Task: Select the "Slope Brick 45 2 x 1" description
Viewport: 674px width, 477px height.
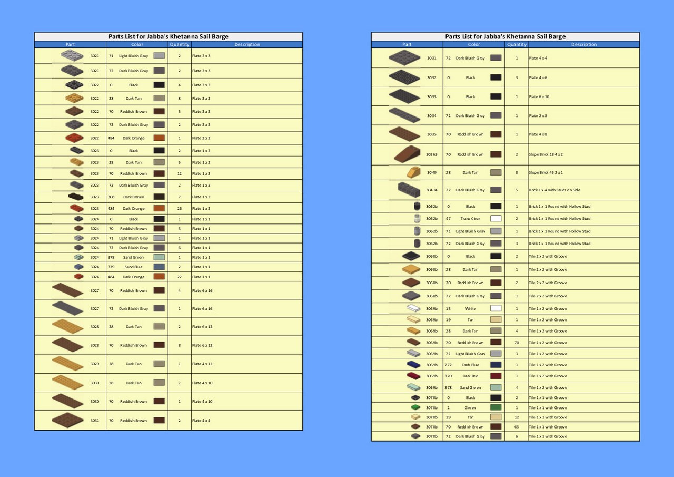Action: click(546, 172)
